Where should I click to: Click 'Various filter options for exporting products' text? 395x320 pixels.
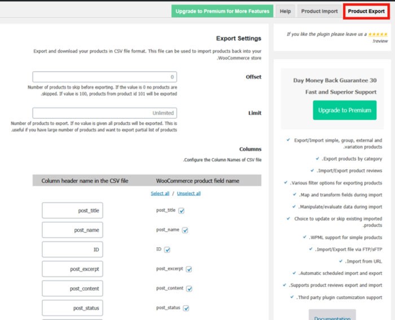[x=336, y=183]
